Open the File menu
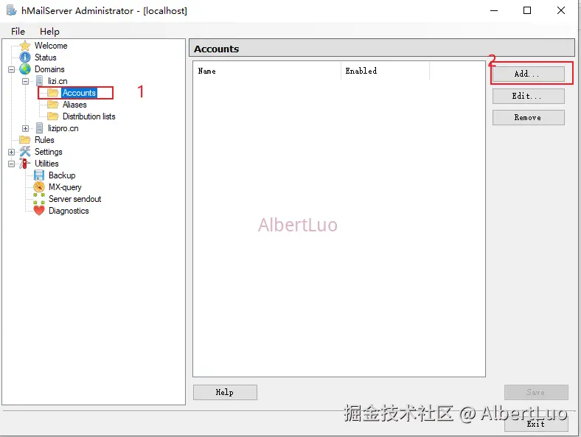 click(x=18, y=32)
